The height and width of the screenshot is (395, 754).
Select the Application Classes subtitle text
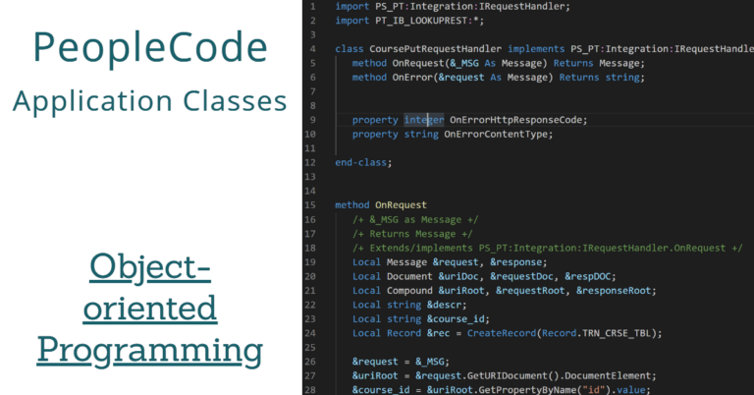[x=150, y=101]
